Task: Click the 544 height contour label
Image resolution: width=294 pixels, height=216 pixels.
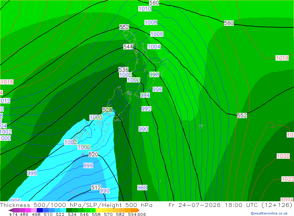Action: click(128, 47)
